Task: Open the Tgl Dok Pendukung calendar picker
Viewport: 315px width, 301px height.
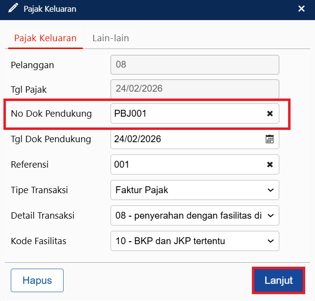Action: coord(270,139)
